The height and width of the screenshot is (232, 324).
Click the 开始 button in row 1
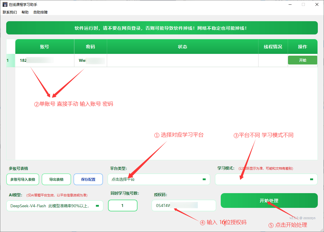[302, 60]
